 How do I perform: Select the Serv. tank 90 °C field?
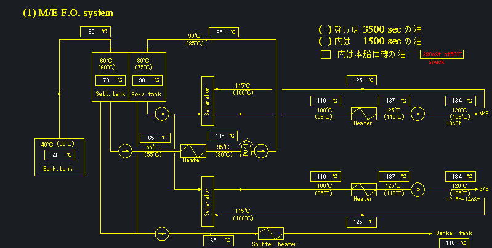[x=147, y=80]
